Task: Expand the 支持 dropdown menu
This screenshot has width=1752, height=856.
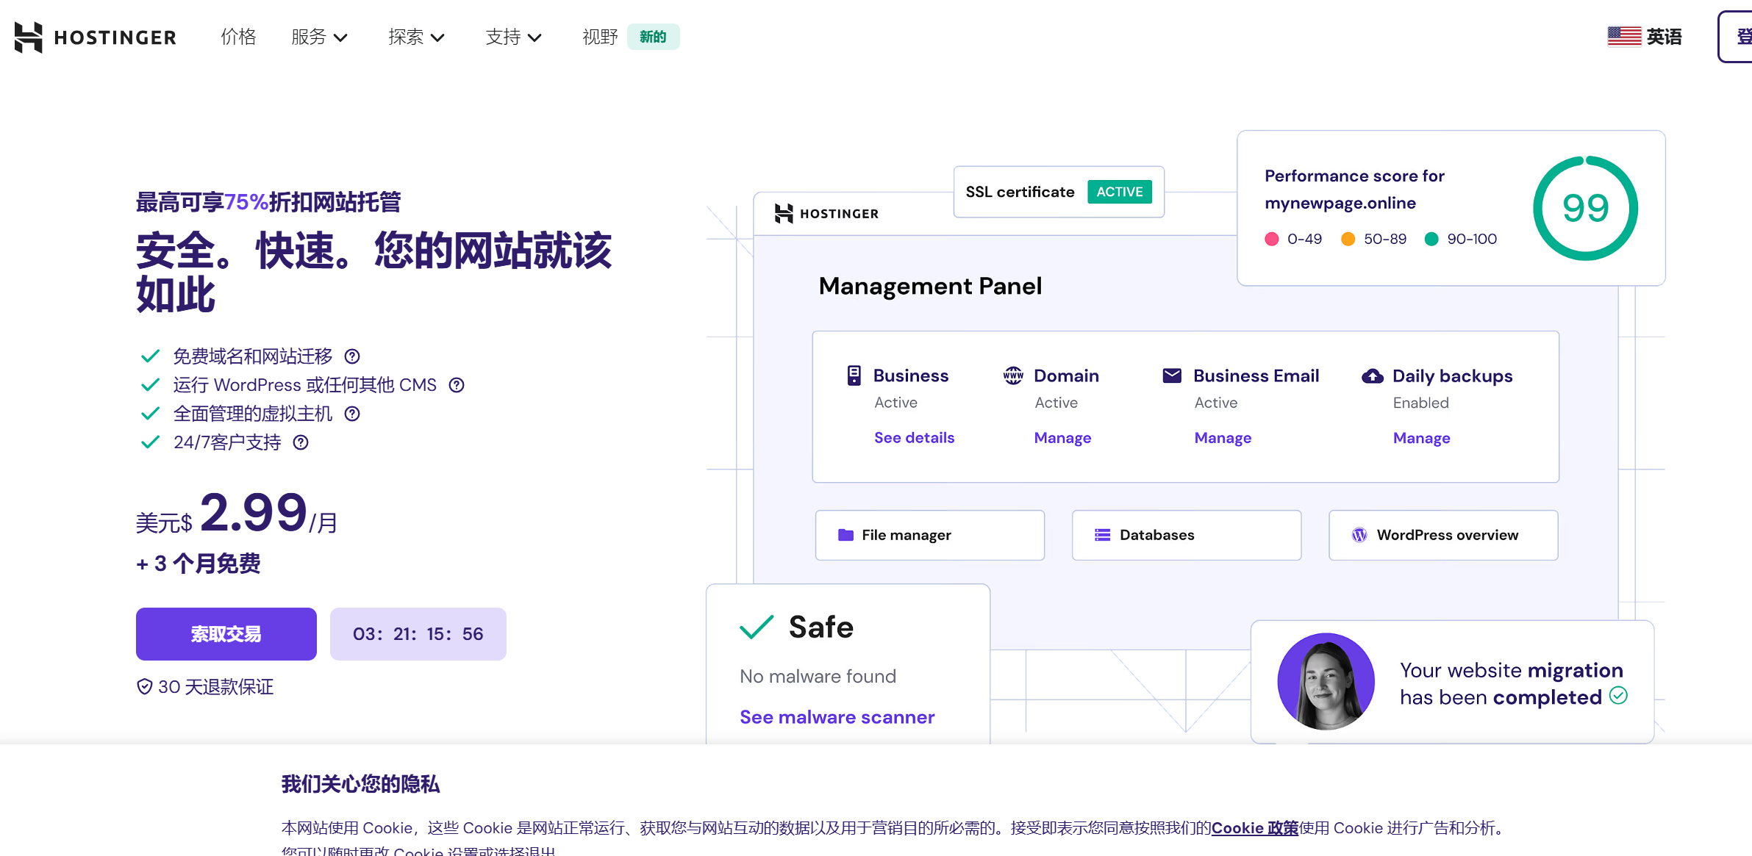Action: click(x=513, y=37)
